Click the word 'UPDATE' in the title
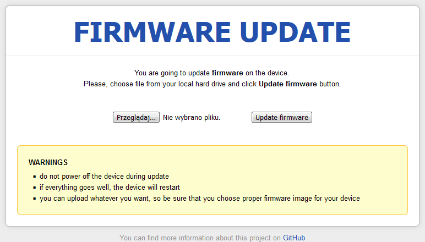This screenshot has height=242, width=425. coord(288,32)
